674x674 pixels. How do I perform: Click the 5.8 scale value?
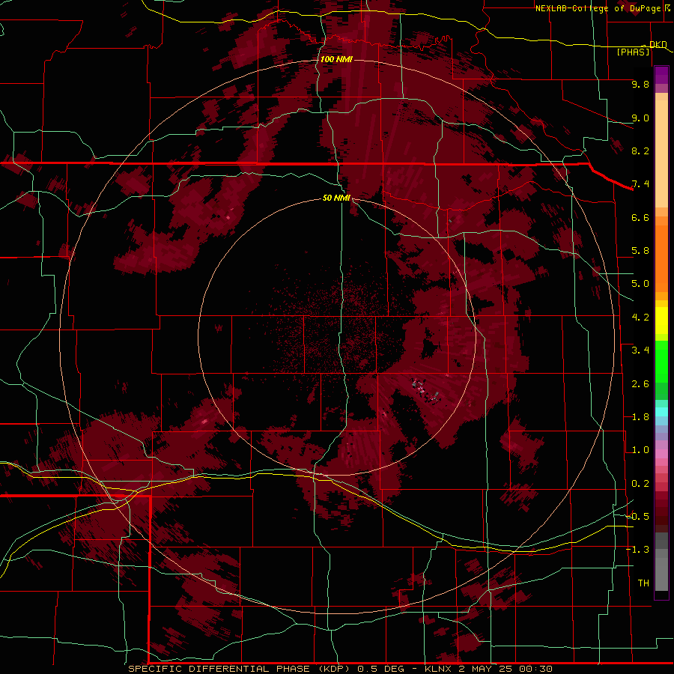tap(640, 251)
